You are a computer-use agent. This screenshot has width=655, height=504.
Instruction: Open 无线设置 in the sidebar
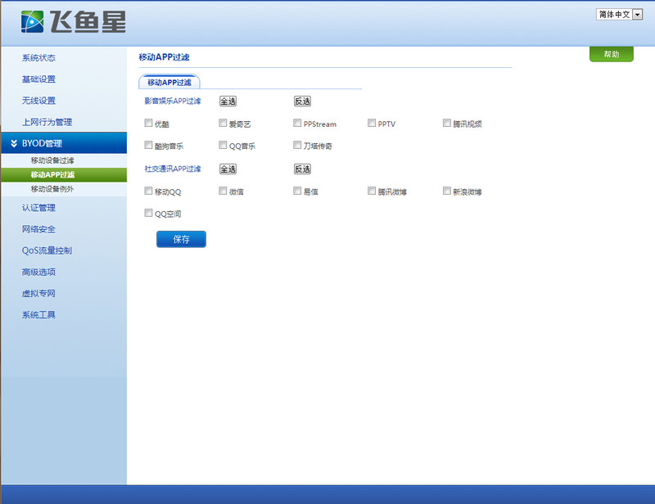click(38, 101)
